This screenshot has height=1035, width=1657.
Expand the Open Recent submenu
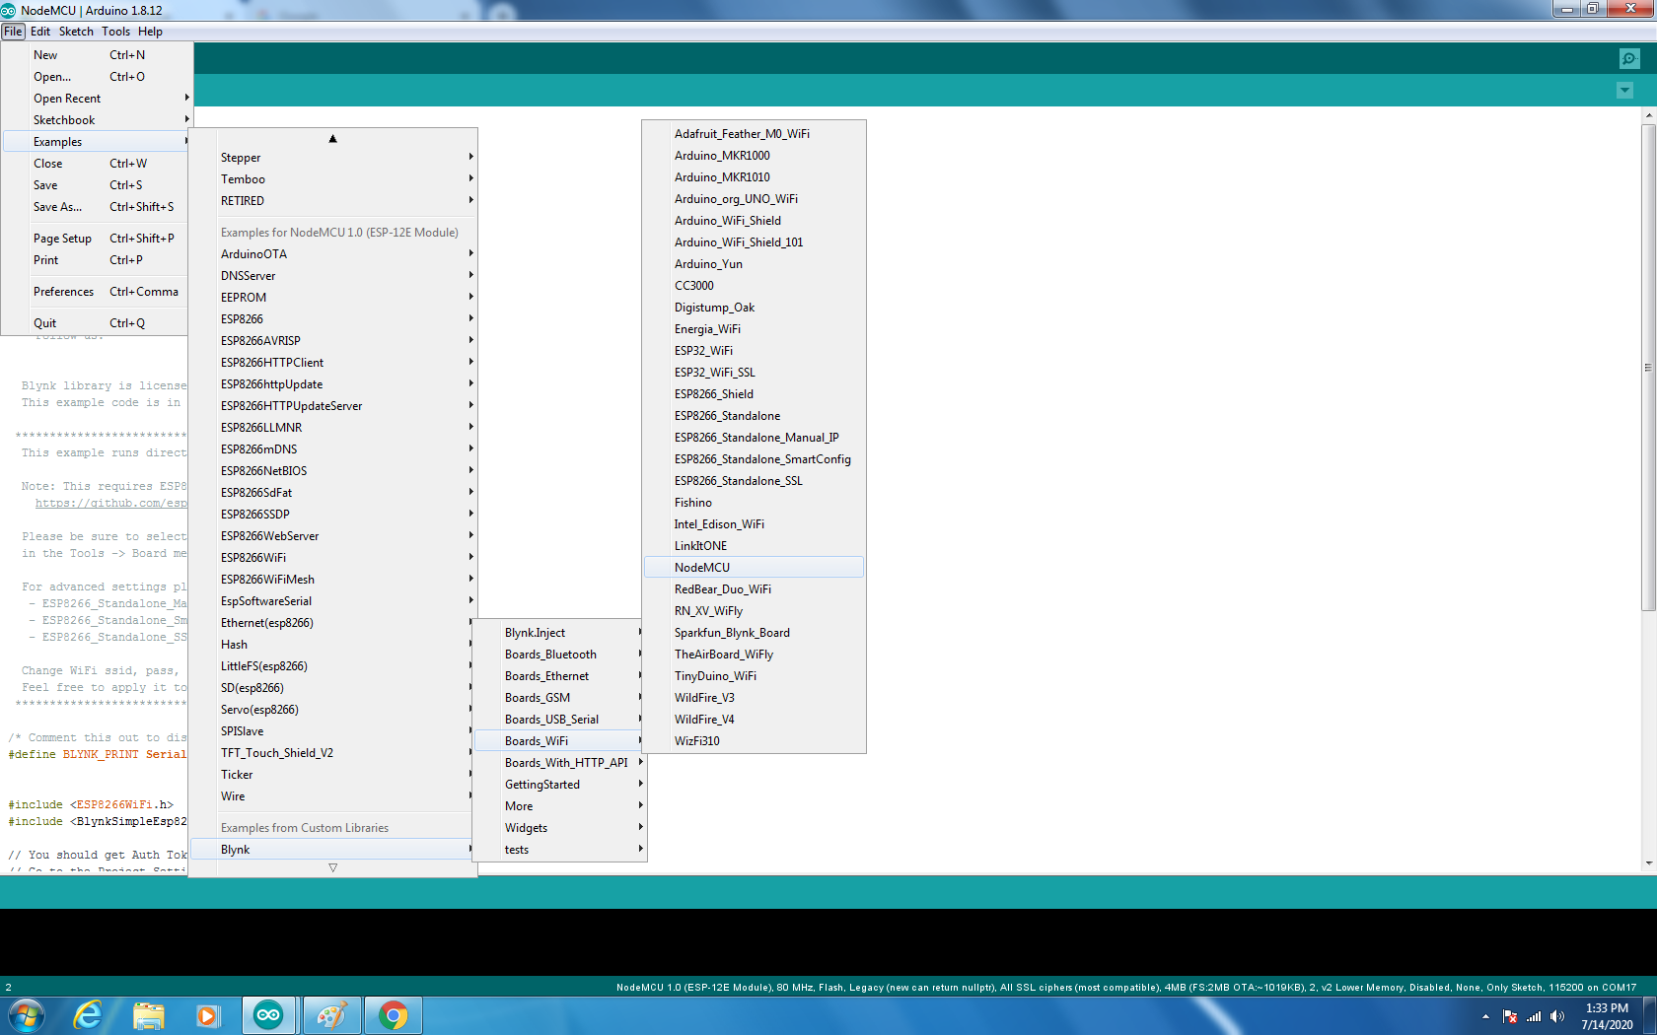[96, 99]
